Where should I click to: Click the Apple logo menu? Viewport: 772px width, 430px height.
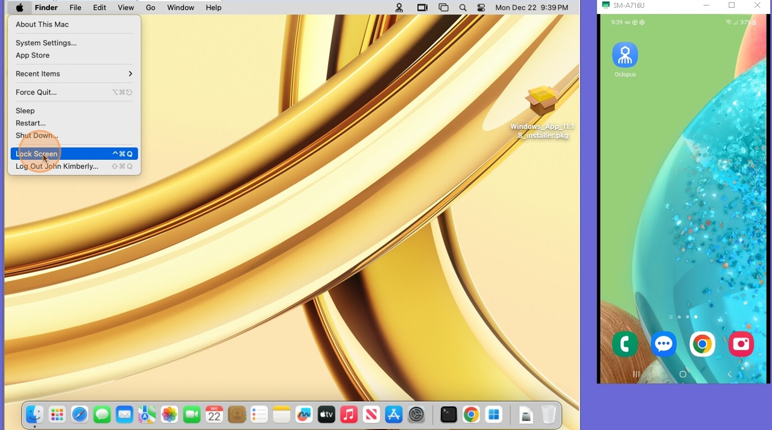[x=19, y=8]
